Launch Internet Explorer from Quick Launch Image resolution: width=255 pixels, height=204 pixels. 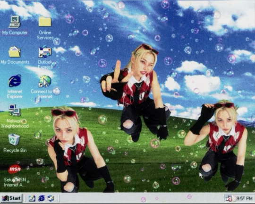41,198
